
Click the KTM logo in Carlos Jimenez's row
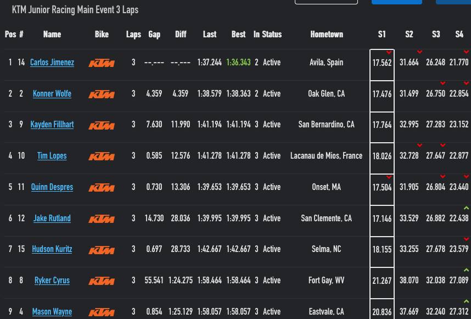102,63
